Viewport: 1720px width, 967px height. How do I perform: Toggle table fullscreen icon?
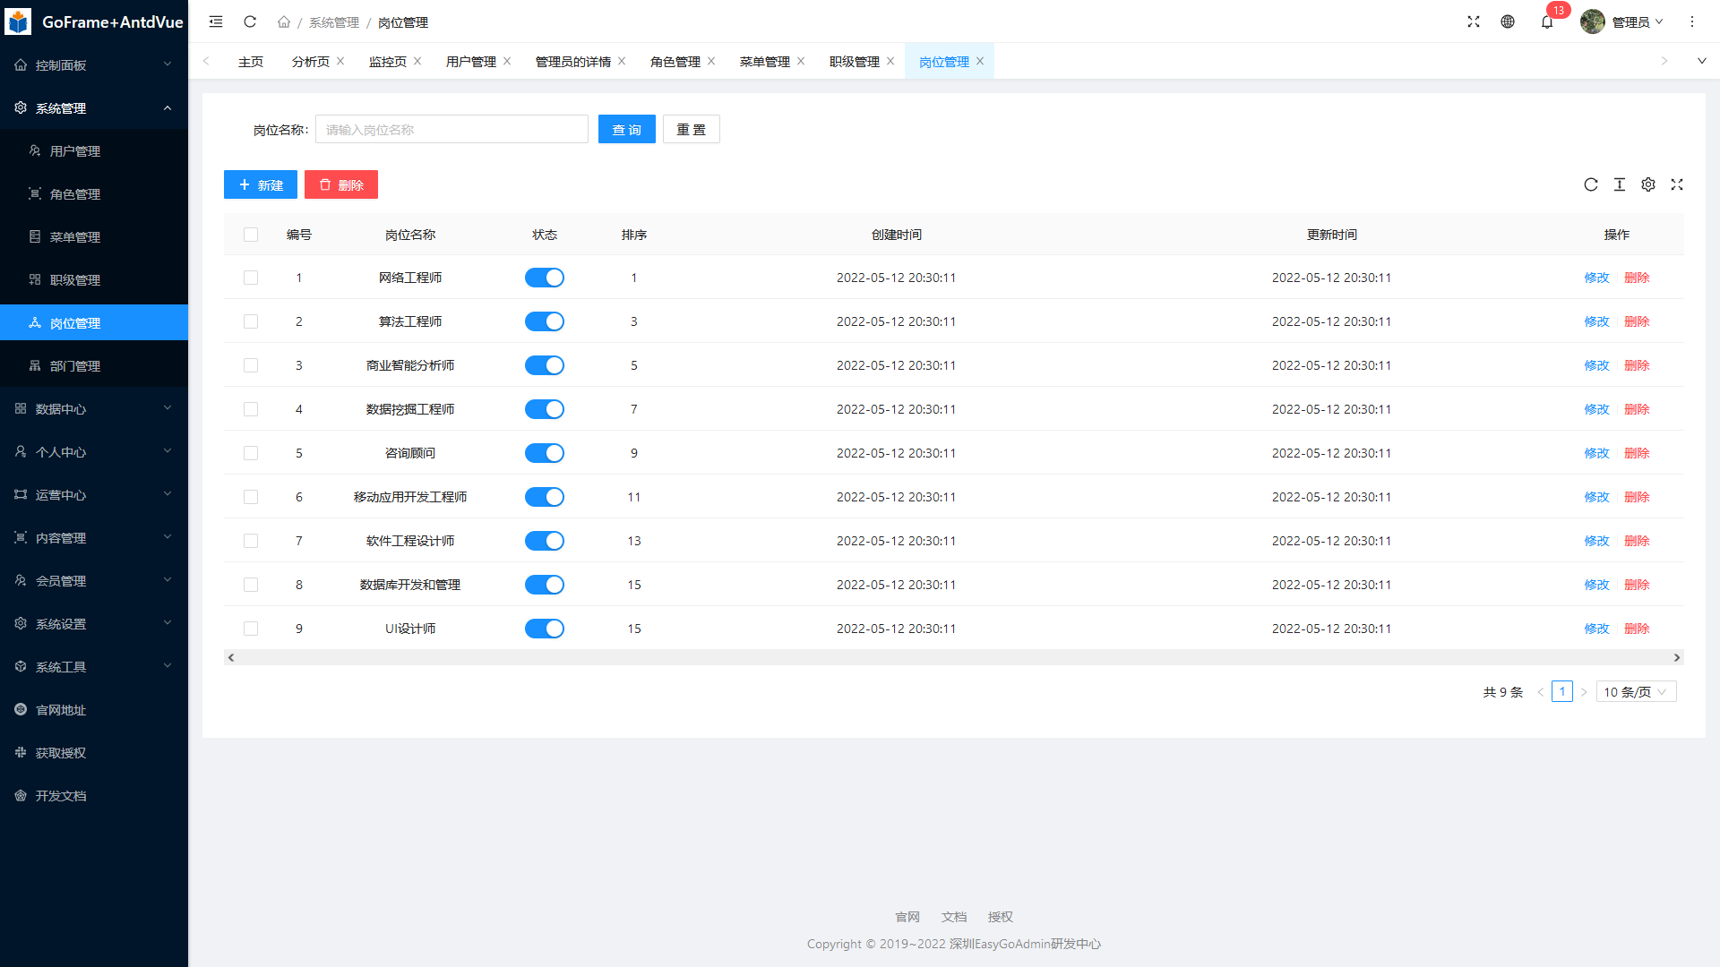[1677, 184]
